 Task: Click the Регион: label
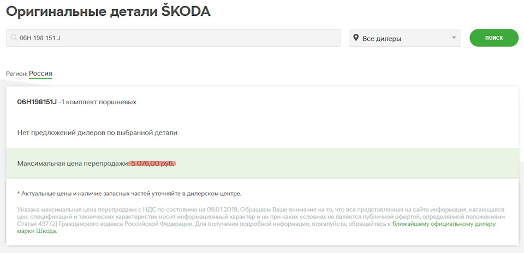[x=16, y=74]
